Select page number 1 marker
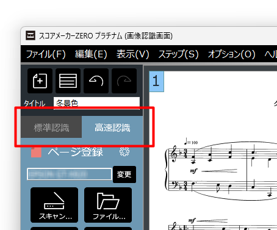Screen dimensions: 277x230 coord(156,81)
